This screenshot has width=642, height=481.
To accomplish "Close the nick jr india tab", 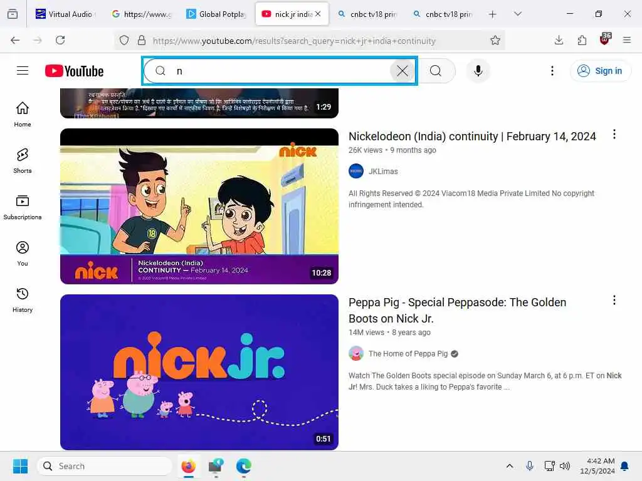I will 318,14.
